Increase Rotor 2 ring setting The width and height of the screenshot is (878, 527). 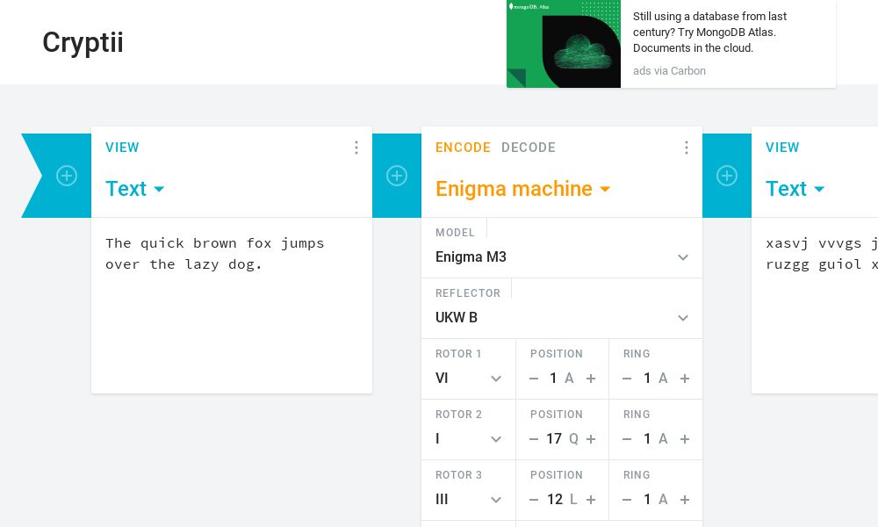[684, 439]
